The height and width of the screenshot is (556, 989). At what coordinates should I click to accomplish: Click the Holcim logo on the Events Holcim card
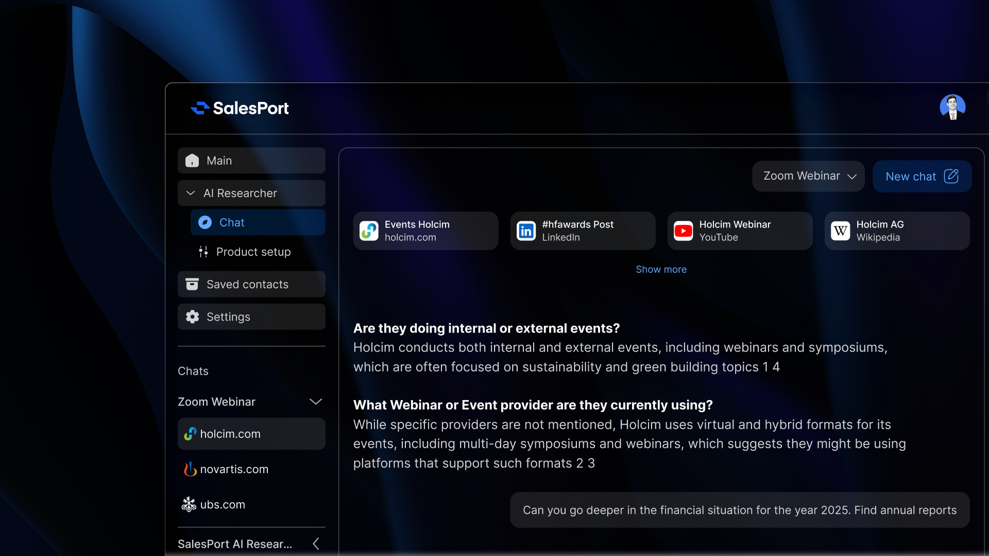pos(369,231)
